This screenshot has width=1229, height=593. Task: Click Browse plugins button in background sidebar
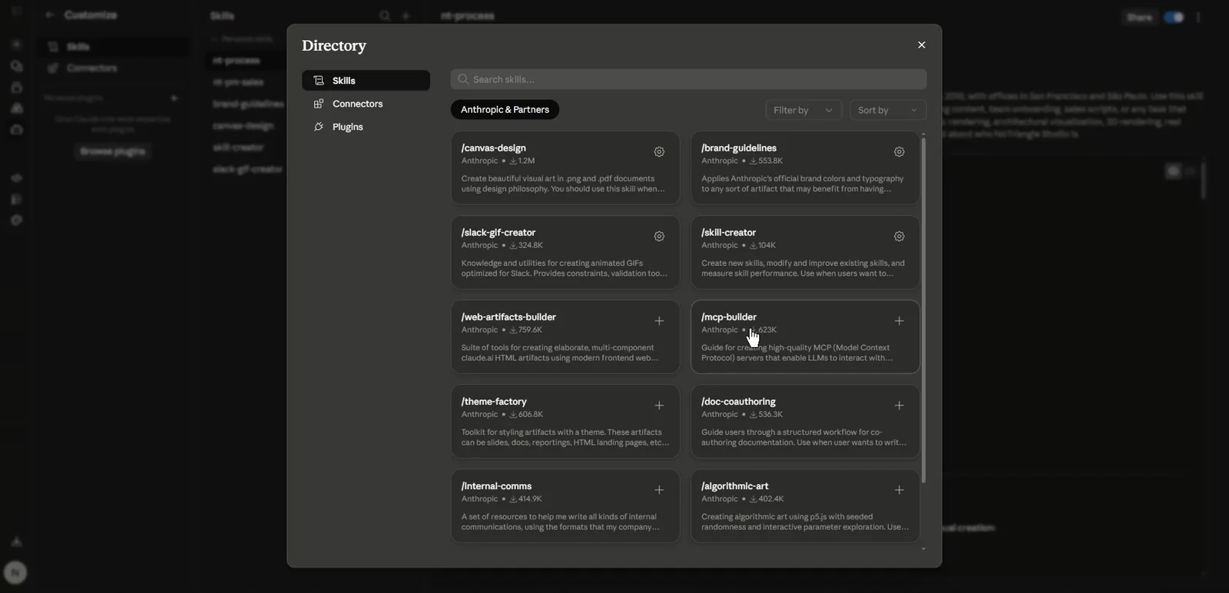point(113,151)
